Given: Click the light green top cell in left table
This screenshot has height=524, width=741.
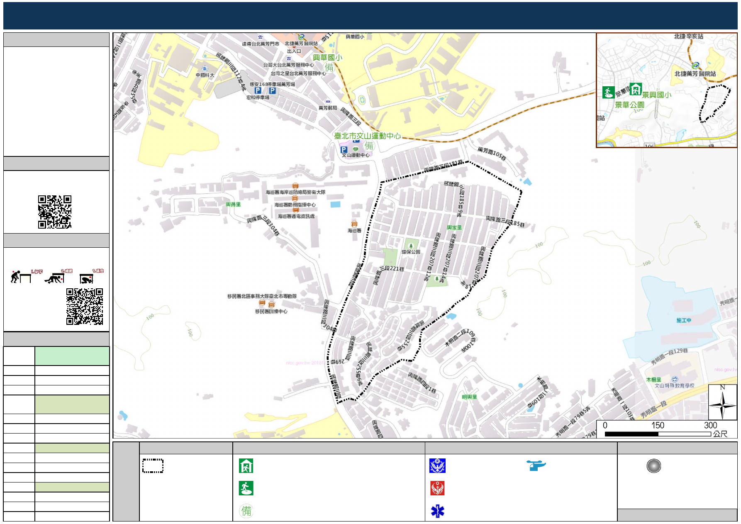Looking at the screenshot, I should coord(72,356).
